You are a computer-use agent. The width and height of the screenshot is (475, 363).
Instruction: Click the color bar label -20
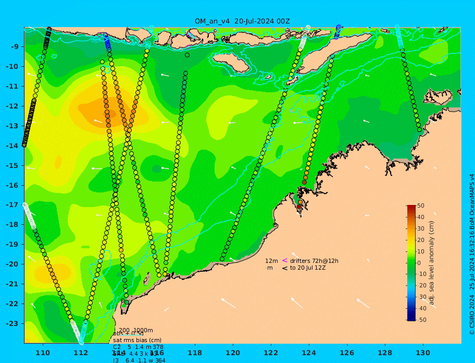(x=421, y=285)
